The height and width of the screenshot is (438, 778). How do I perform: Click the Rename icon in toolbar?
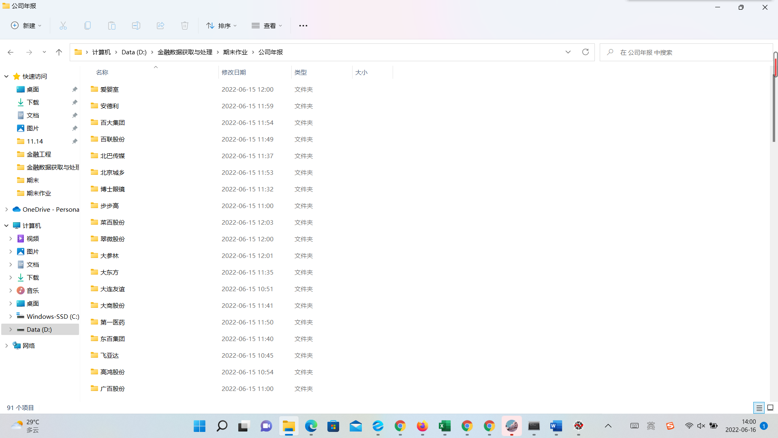[136, 26]
